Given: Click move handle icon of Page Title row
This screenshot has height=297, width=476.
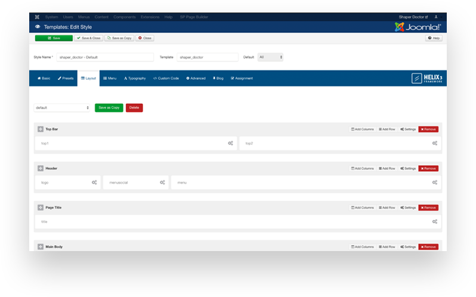Looking at the screenshot, I should click(41, 208).
